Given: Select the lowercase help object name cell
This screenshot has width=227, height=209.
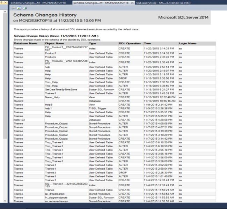Looking at the screenshot, I should [x=47, y=67].
